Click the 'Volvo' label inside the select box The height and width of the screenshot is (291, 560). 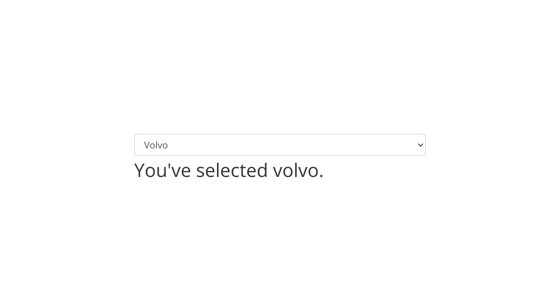tap(156, 145)
